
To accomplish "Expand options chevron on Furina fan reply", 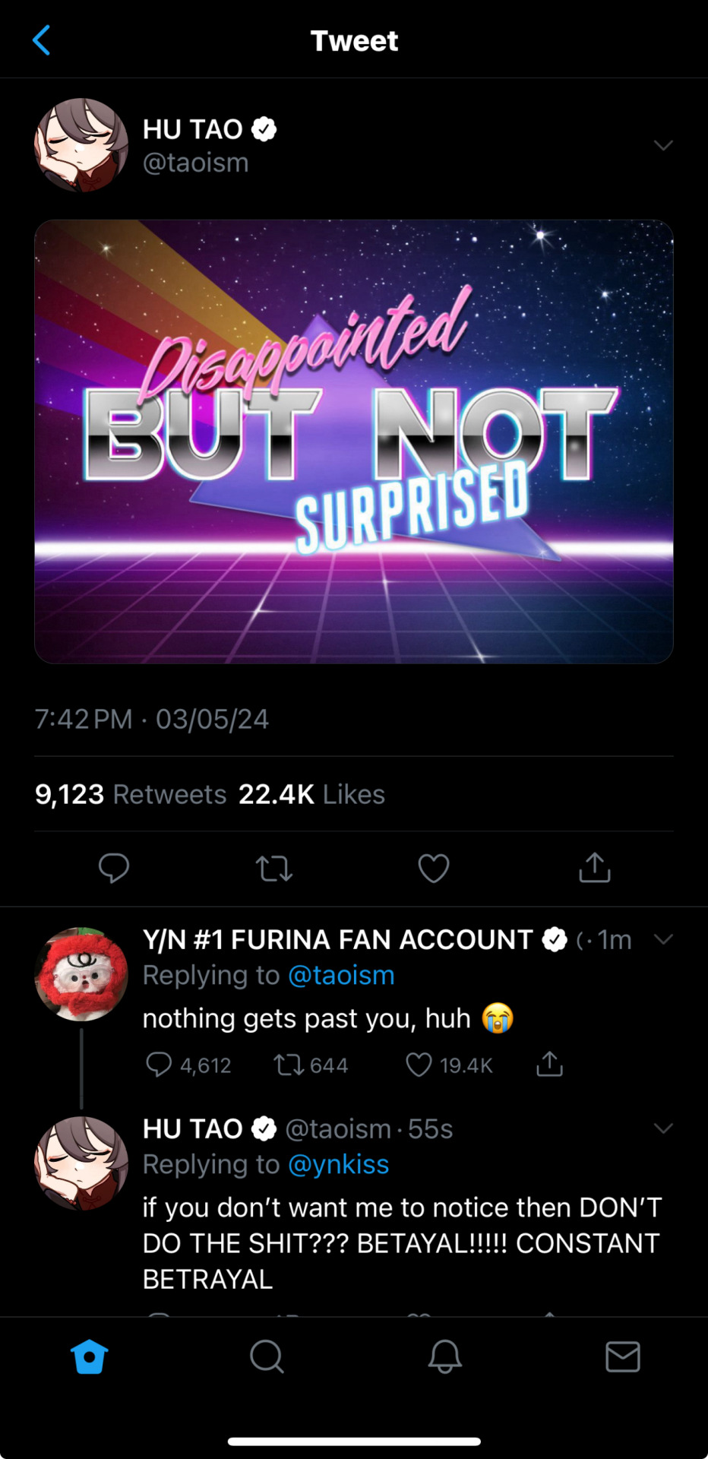I will pyautogui.click(x=663, y=939).
